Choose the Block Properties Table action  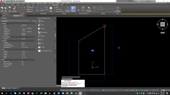[45, 51]
